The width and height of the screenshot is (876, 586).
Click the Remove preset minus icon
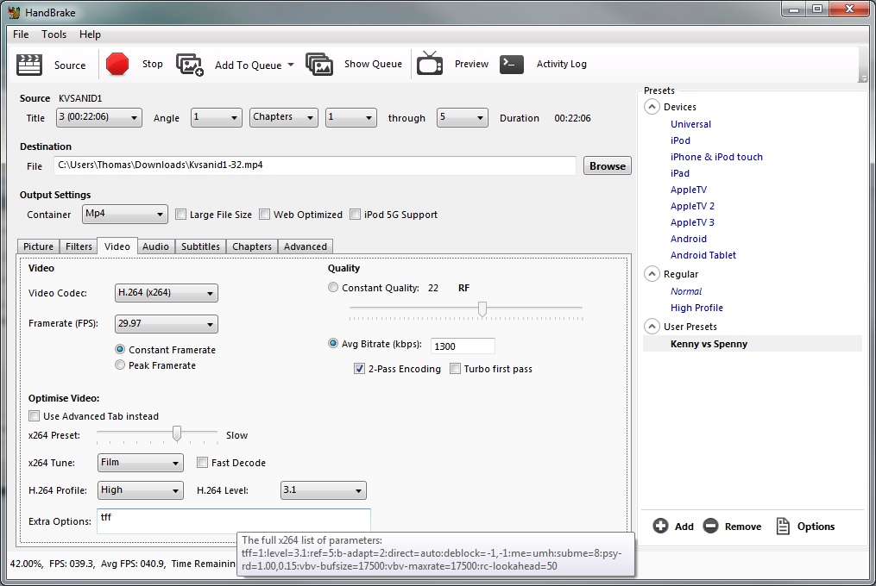click(710, 526)
